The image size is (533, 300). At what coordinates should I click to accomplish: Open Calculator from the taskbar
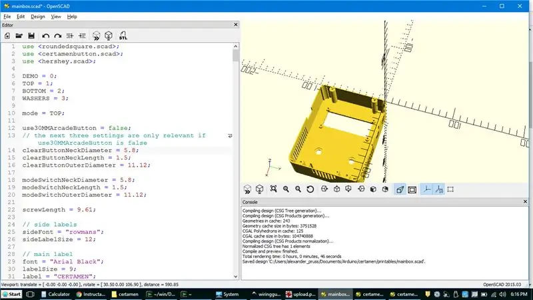coord(55,294)
